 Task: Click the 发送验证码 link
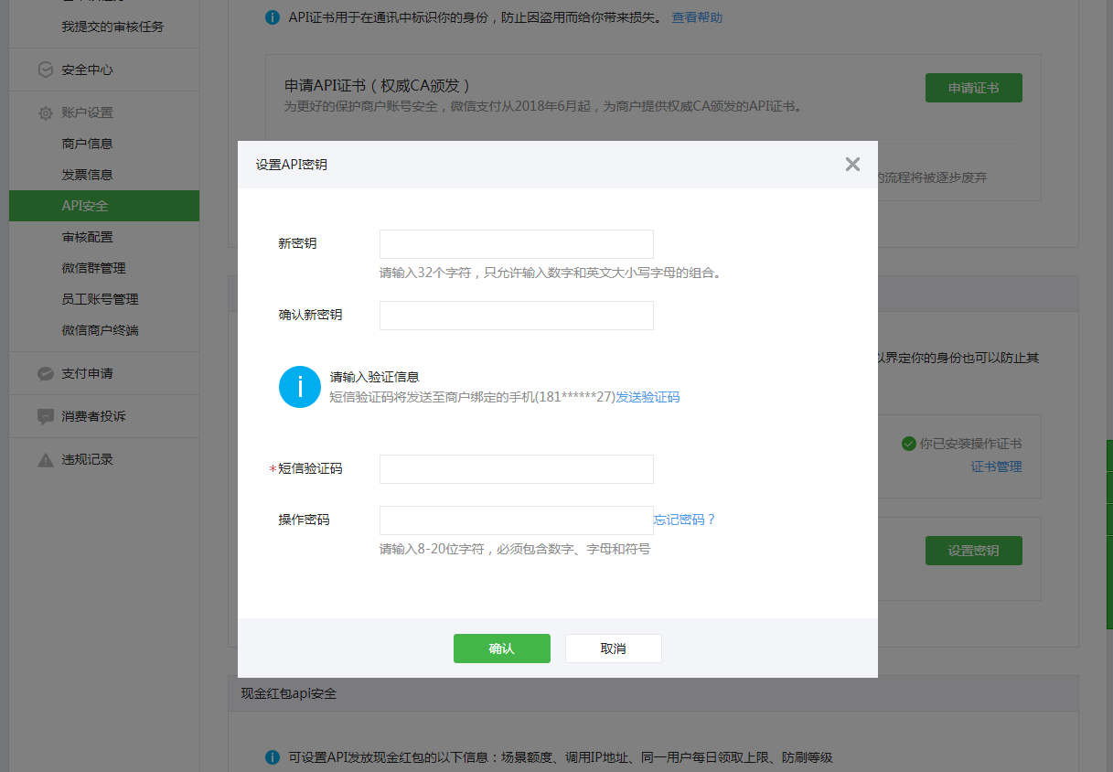[647, 397]
